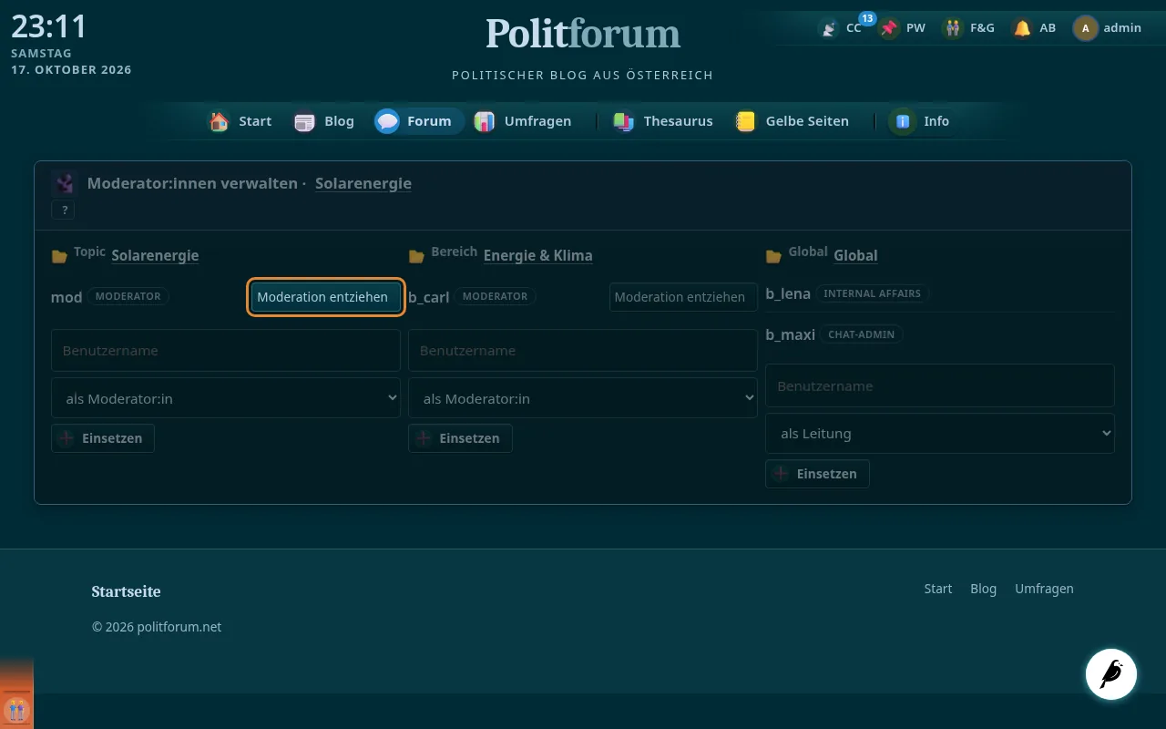Click the b_lena username
Image resolution: width=1166 pixels, height=729 pixels.
(788, 294)
